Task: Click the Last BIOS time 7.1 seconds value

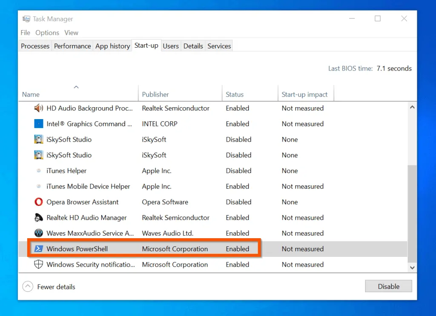Action: [x=394, y=68]
